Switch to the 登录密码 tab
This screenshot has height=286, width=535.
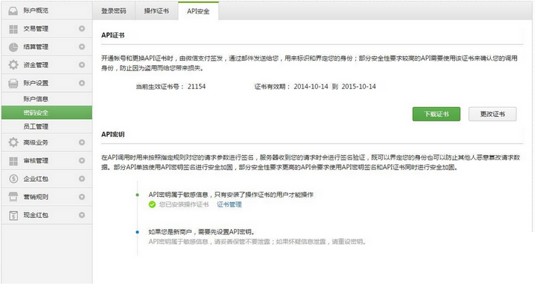click(x=114, y=11)
